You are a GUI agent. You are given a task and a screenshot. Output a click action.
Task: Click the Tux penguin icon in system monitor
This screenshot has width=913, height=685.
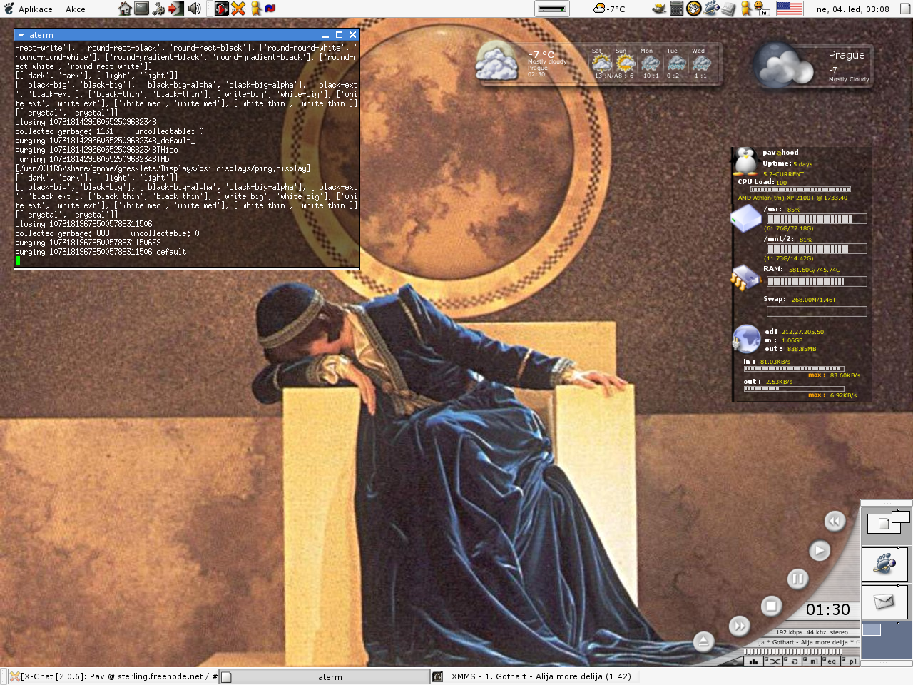pos(746,162)
